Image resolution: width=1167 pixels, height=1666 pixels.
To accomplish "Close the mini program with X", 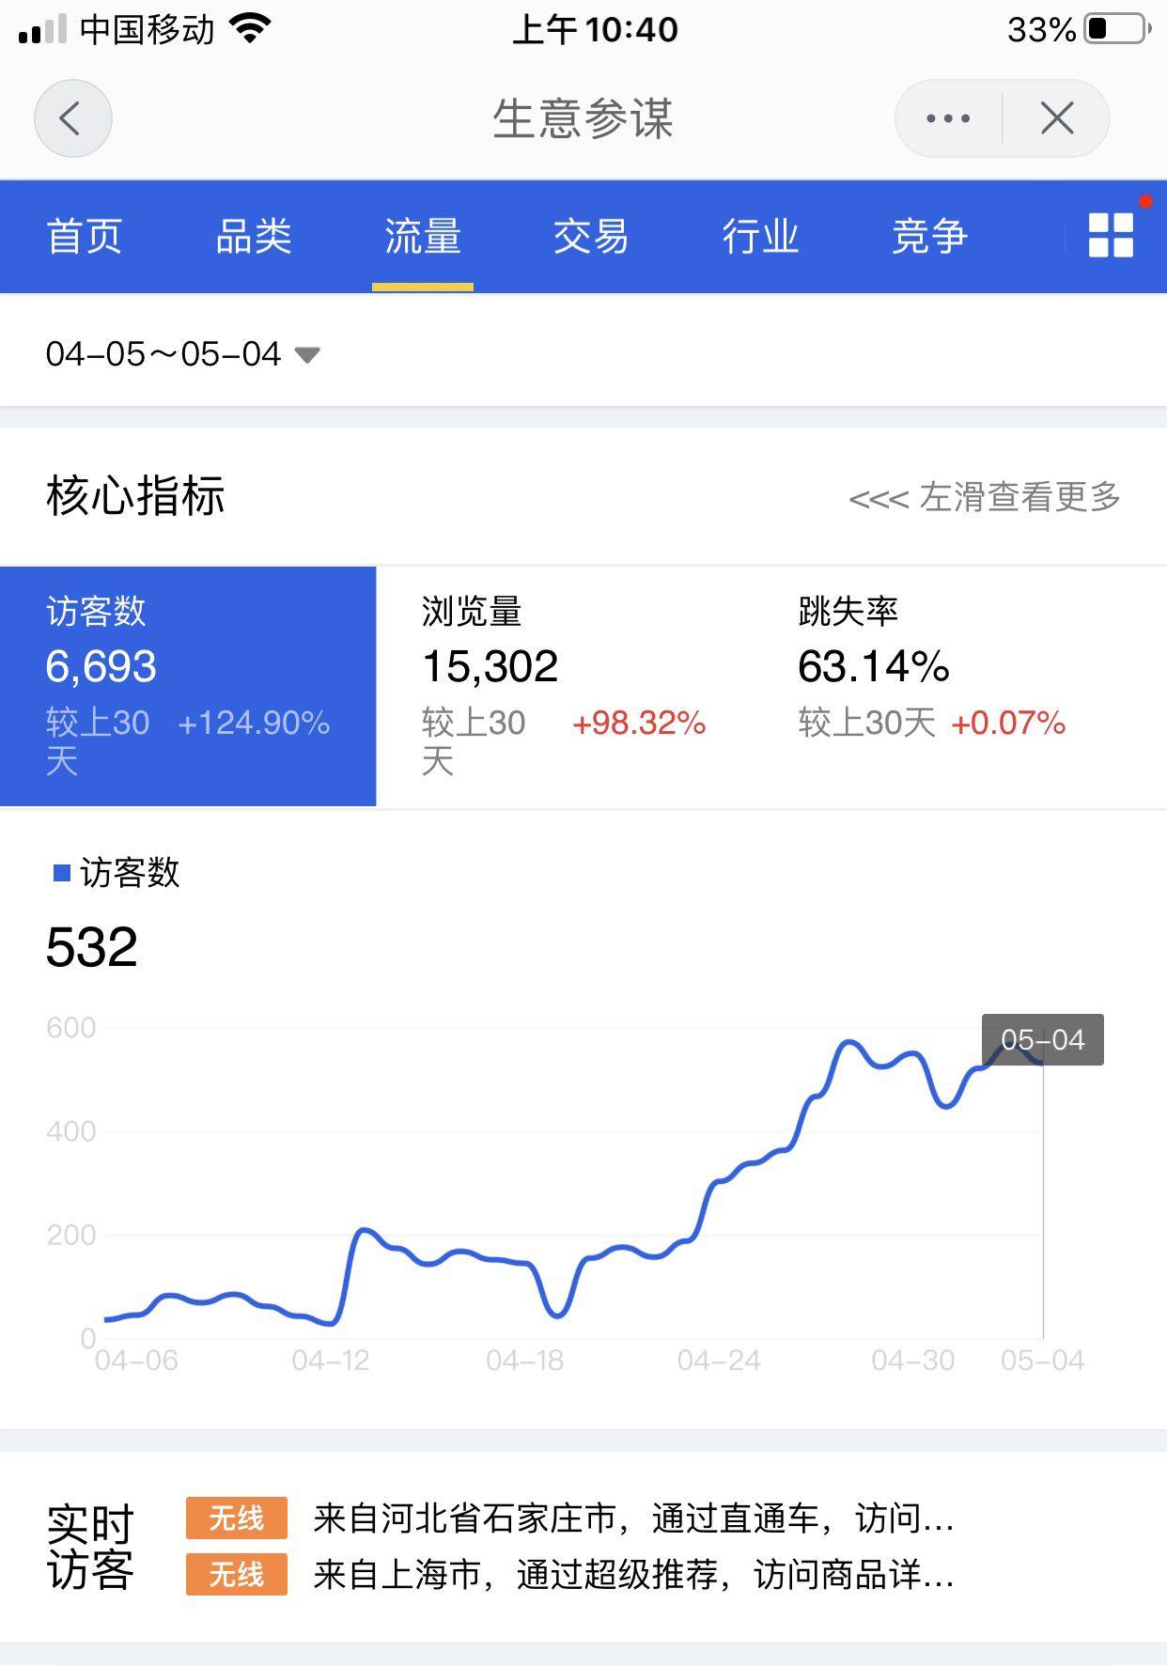I will tap(1057, 119).
